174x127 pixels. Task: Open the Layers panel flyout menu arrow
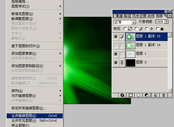coord(169,16)
